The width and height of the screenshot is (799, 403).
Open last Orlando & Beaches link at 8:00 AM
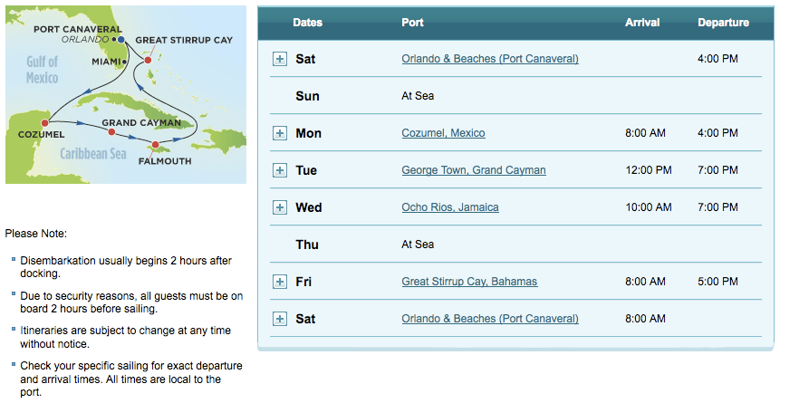tap(490, 319)
